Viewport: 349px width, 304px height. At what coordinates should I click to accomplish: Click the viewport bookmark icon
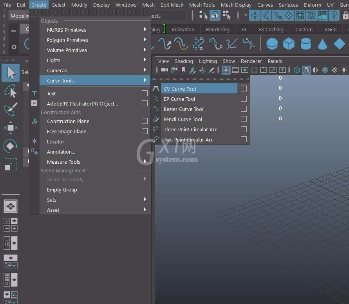183,70
